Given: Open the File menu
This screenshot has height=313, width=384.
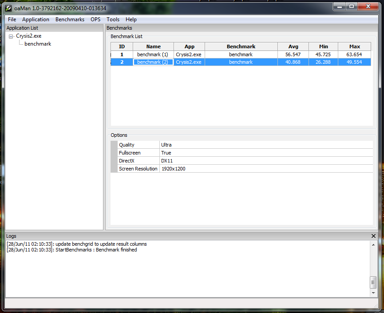Looking at the screenshot, I should click(x=12, y=19).
